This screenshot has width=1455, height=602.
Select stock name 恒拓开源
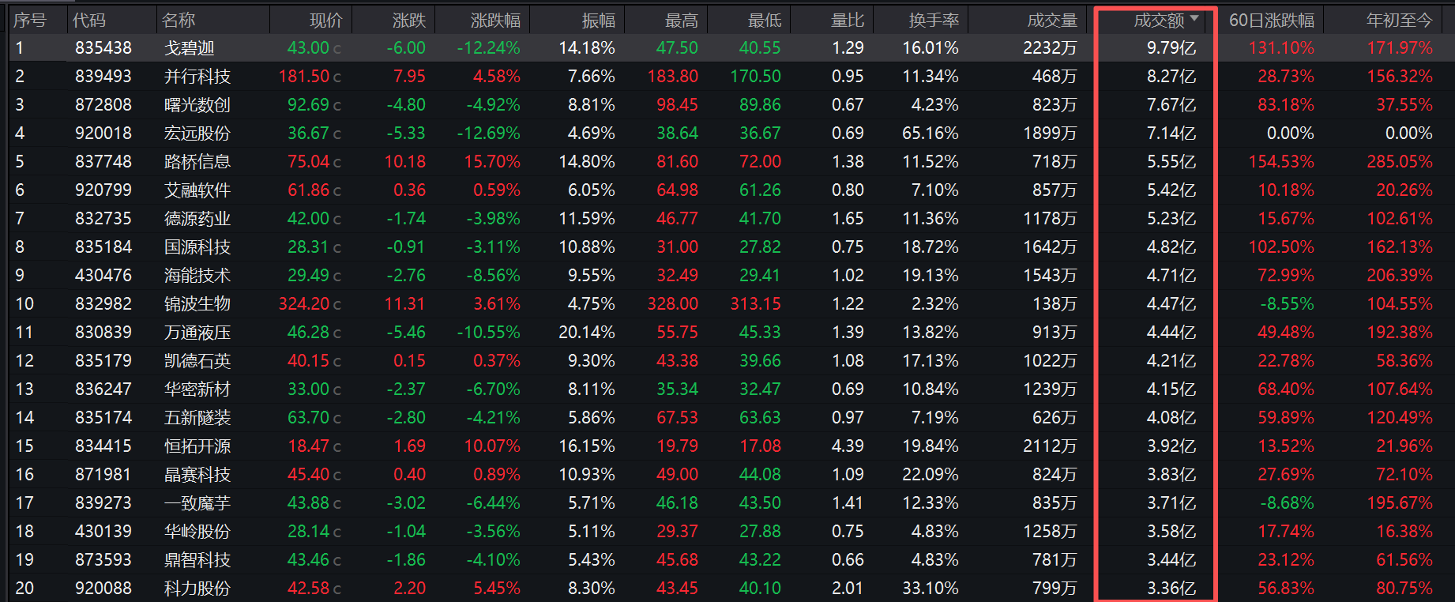pos(197,446)
